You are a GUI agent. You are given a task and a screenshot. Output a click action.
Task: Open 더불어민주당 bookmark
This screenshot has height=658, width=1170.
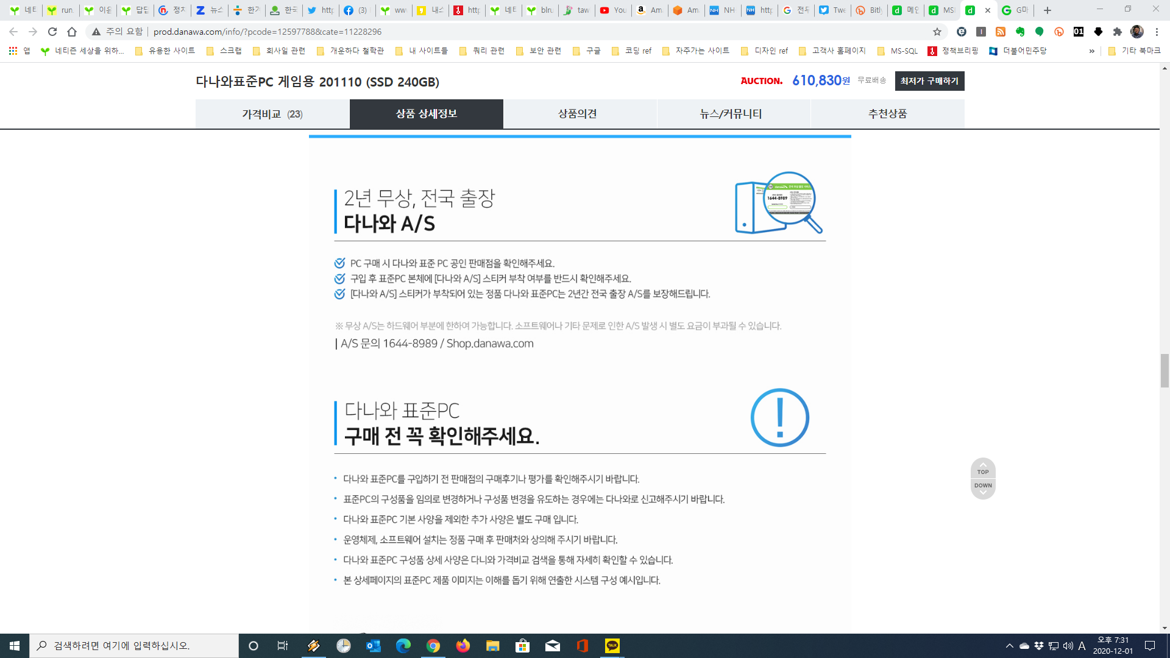point(1018,51)
